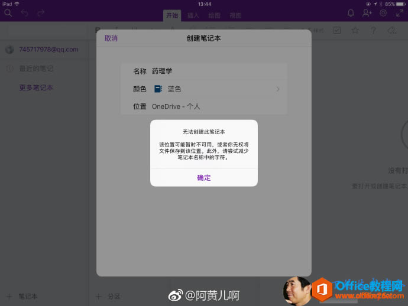The width and height of the screenshot is (408, 306).
Task: Open the notifications bell
Action: pos(351,13)
